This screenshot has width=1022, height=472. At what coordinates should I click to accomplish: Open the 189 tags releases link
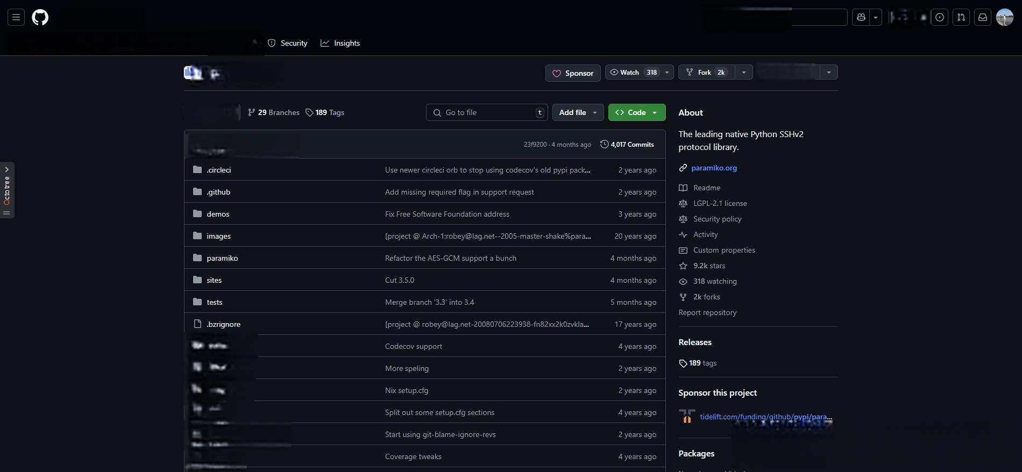[698, 363]
